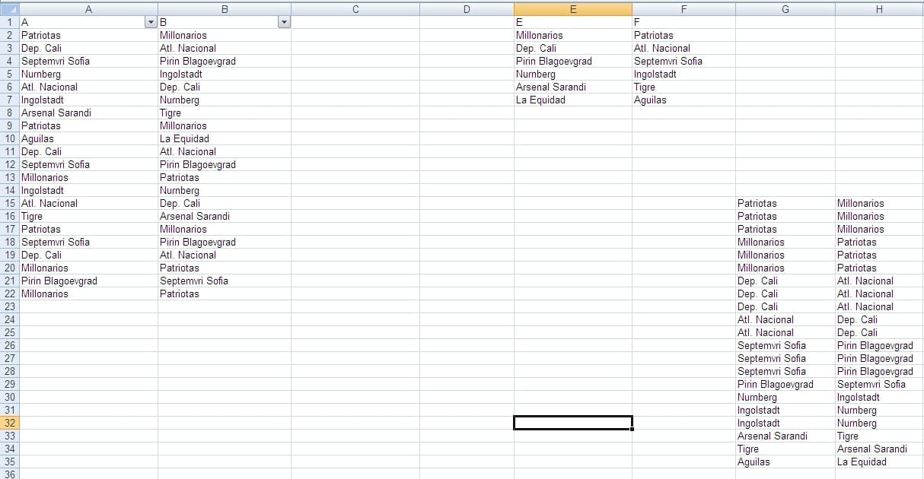This screenshot has width=924, height=479.
Task: Click cell H15 Millonarios
Action: coord(879,203)
